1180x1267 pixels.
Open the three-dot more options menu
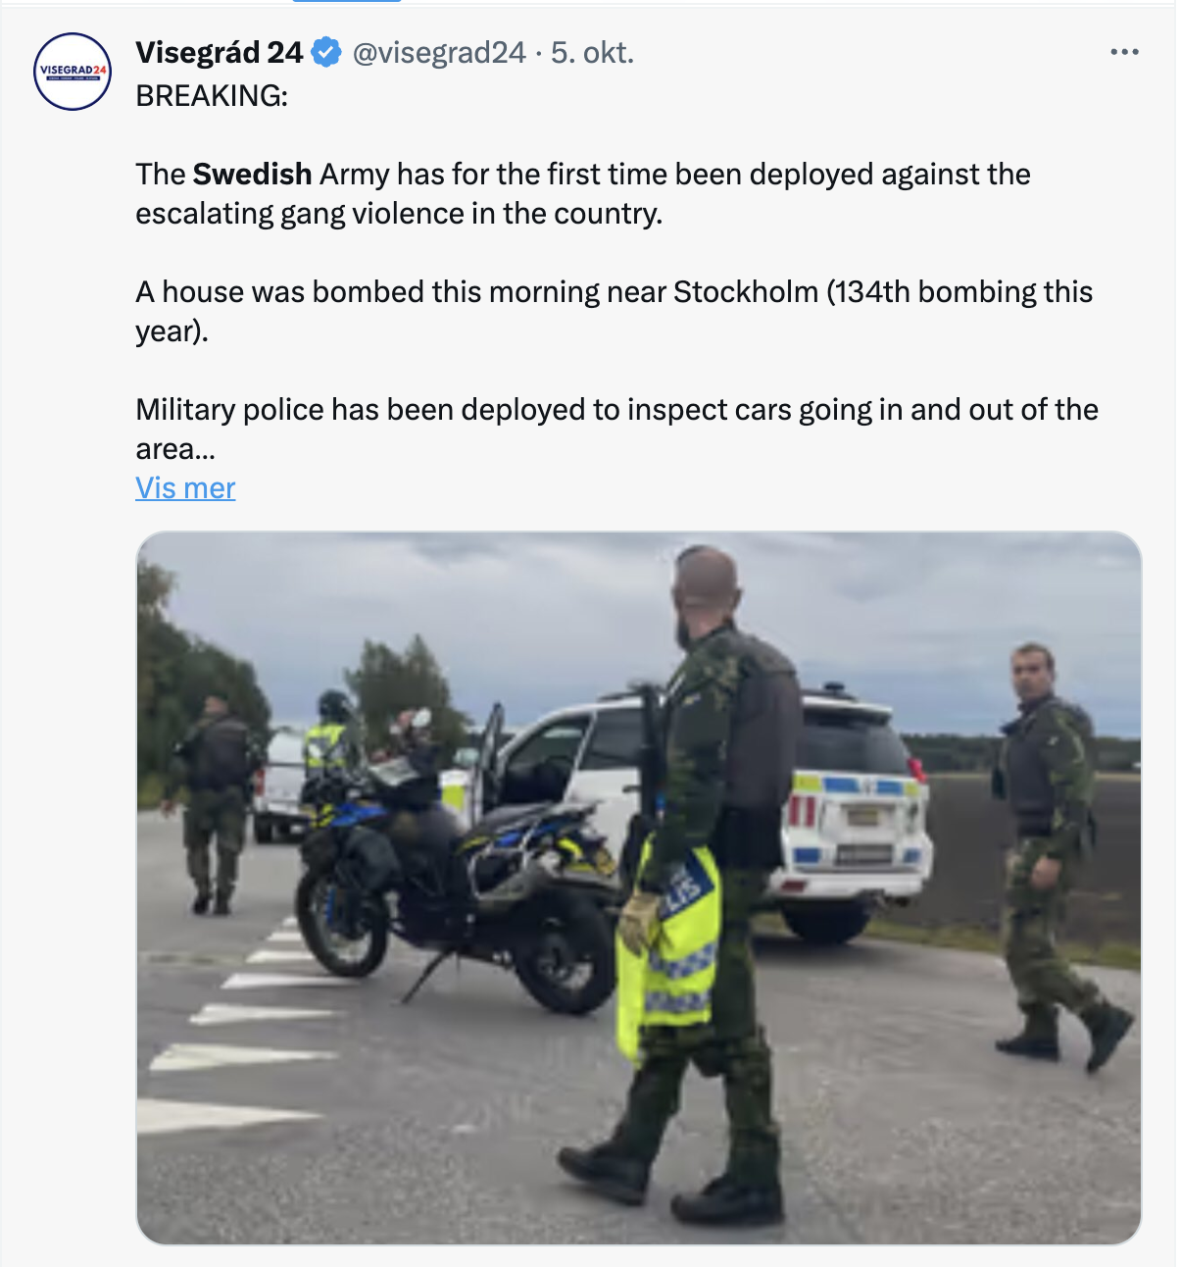pos(1124,51)
